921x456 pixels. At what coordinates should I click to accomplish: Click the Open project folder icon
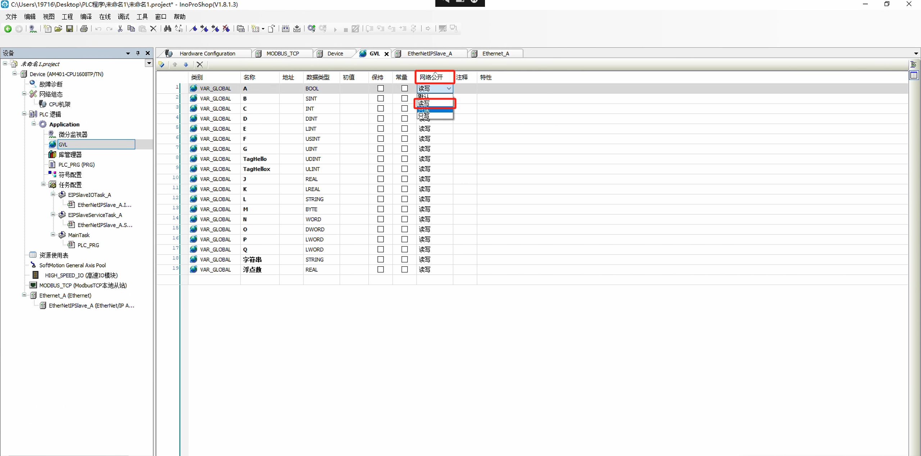click(58, 29)
